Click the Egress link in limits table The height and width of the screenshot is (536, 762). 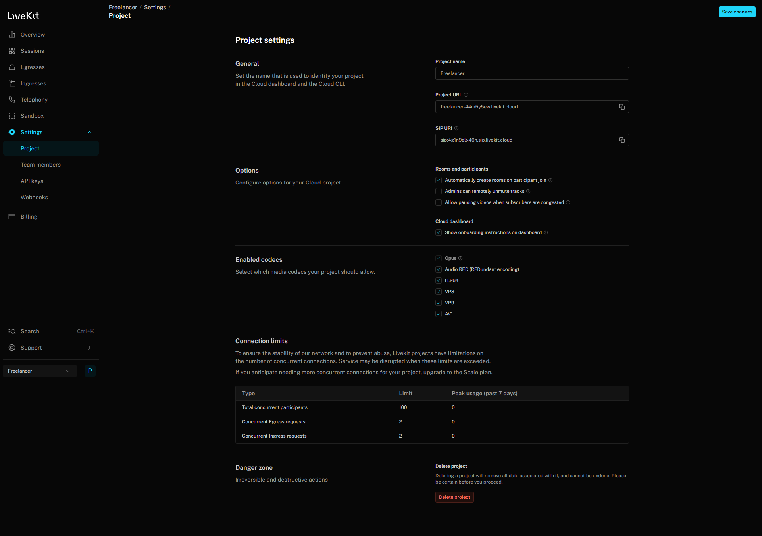point(277,422)
